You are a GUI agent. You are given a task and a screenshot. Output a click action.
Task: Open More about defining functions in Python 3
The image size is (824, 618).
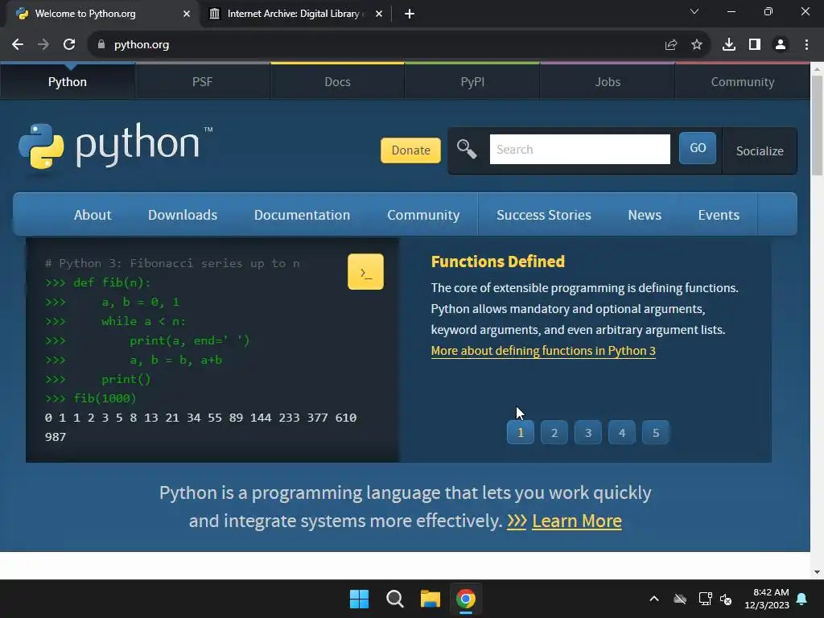tap(543, 351)
